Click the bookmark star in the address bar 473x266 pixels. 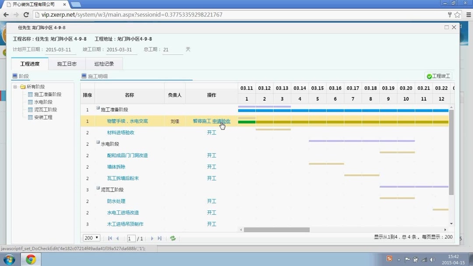457,14
